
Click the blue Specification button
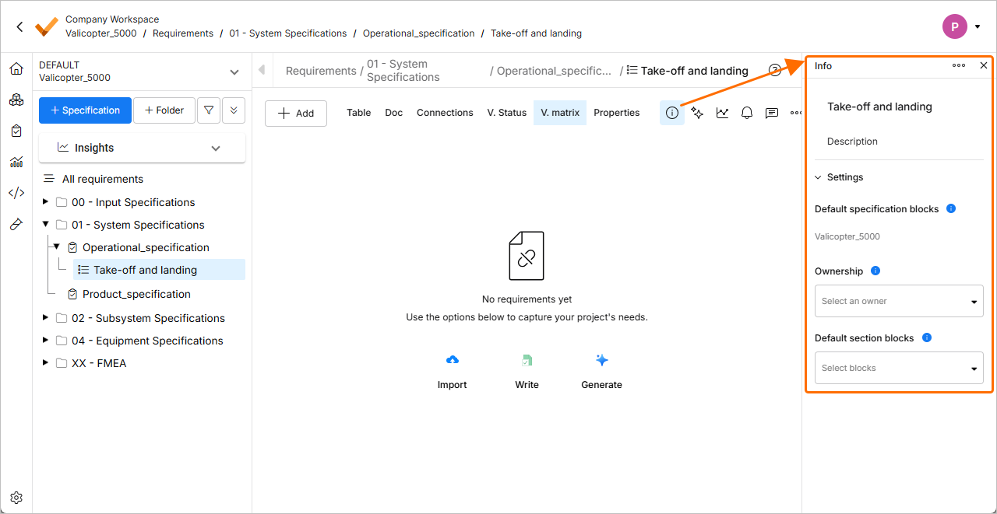tap(85, 110)
